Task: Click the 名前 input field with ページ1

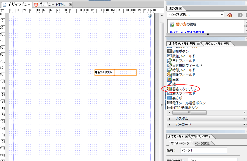Action: (x=204, y=150)
